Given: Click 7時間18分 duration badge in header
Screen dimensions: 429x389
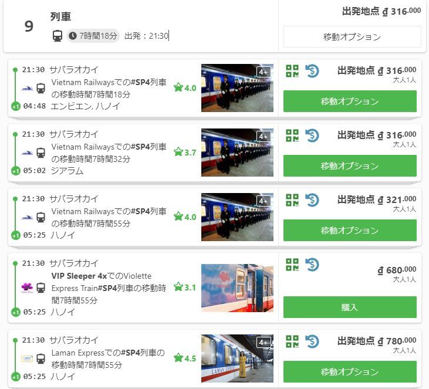Looking at the screenshot, I should point(93,36).
